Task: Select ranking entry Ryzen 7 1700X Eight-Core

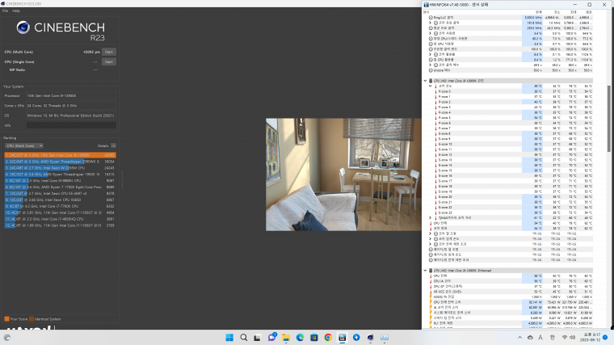Action: pyautogui.click(x=61, y=187)
